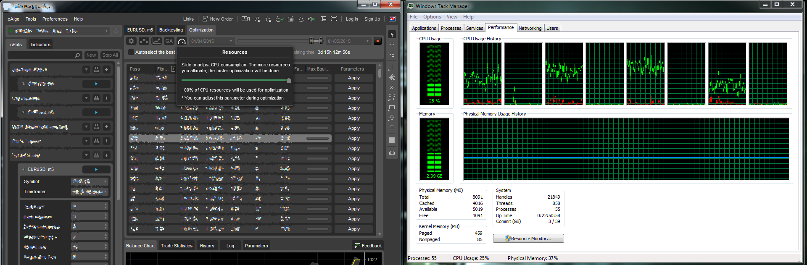Click the left handle of date range slider

coord(312,41)
